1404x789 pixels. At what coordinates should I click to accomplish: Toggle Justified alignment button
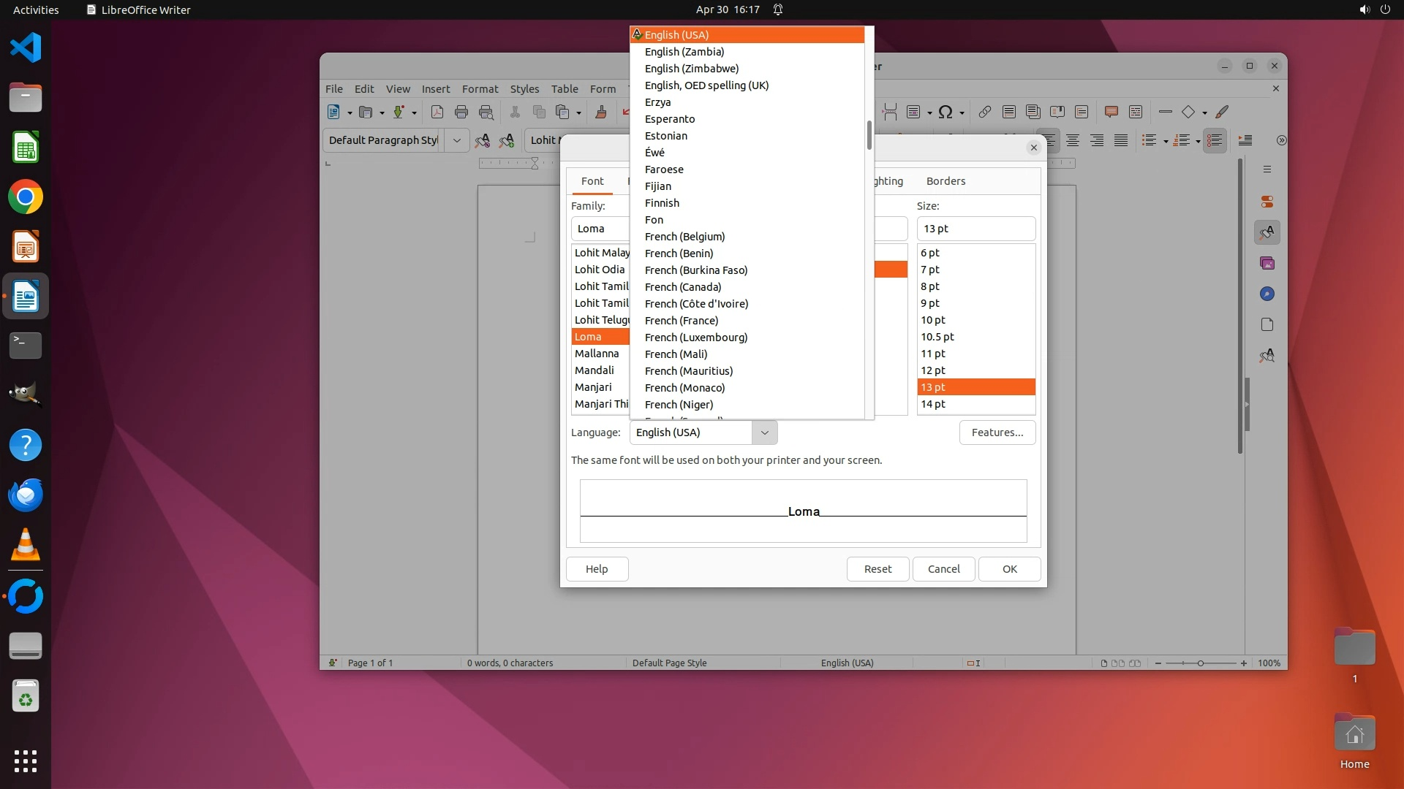tap(1121, 140)
